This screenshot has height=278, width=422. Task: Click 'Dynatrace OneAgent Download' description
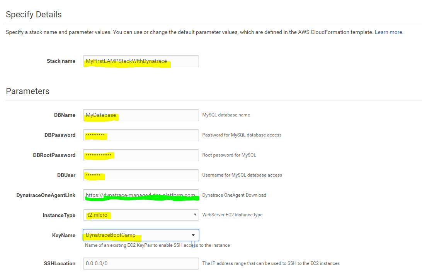tap(234, 195)
